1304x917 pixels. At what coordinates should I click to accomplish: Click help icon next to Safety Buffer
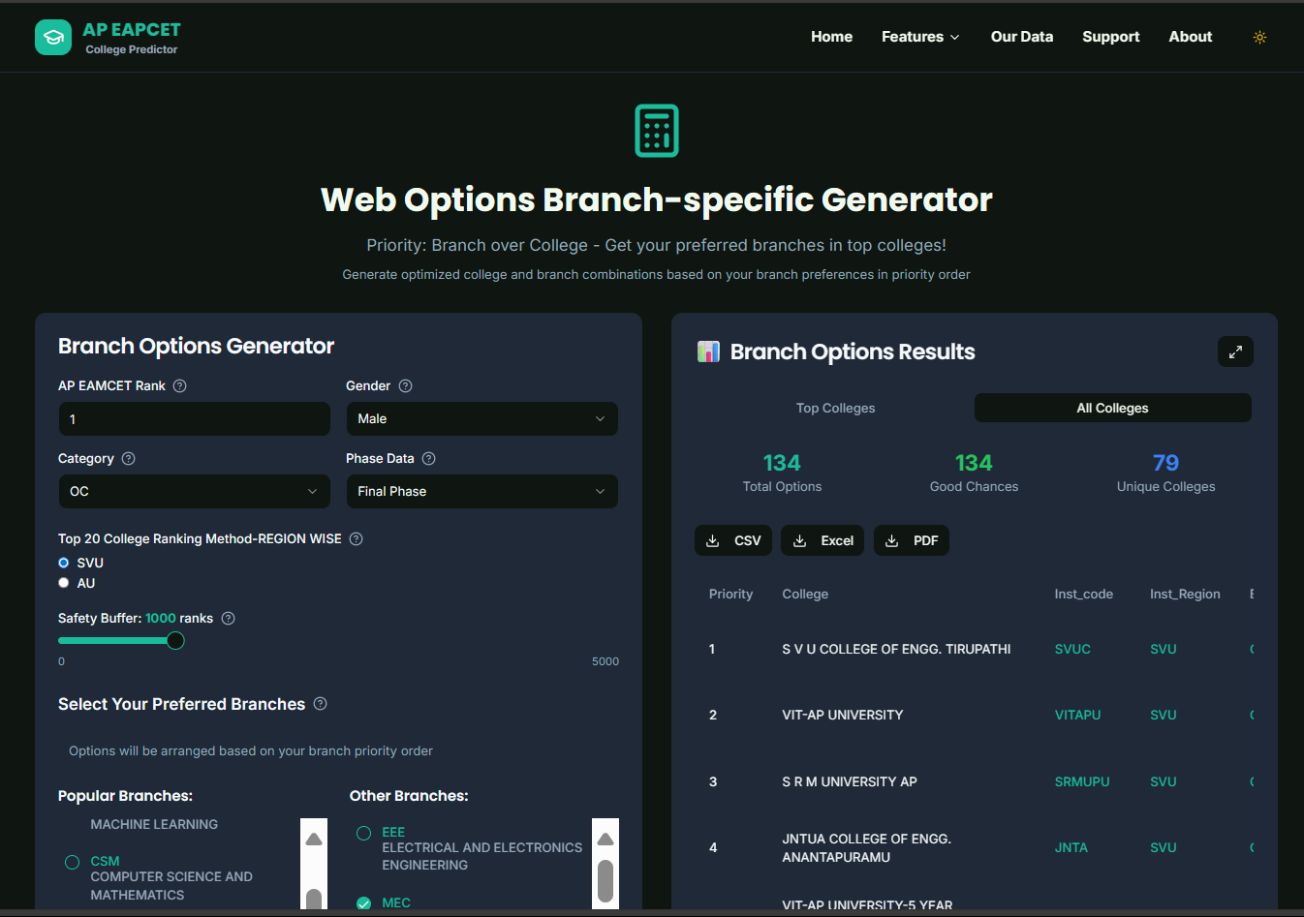[x=229, y=618]
